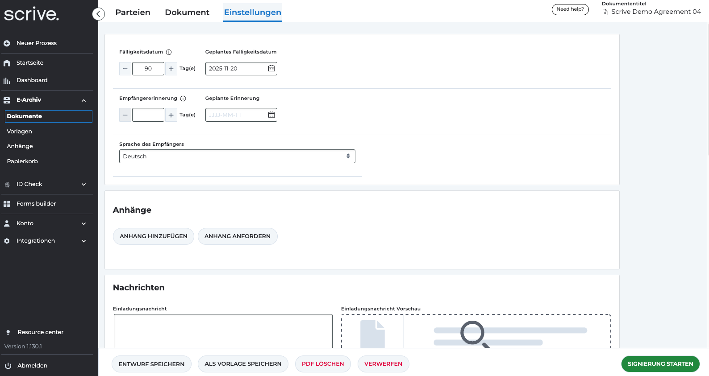Collapse the sidebar with the back arrow
Image resolution: width=709 pixels, height=376 pixels.
pos(98,14)
